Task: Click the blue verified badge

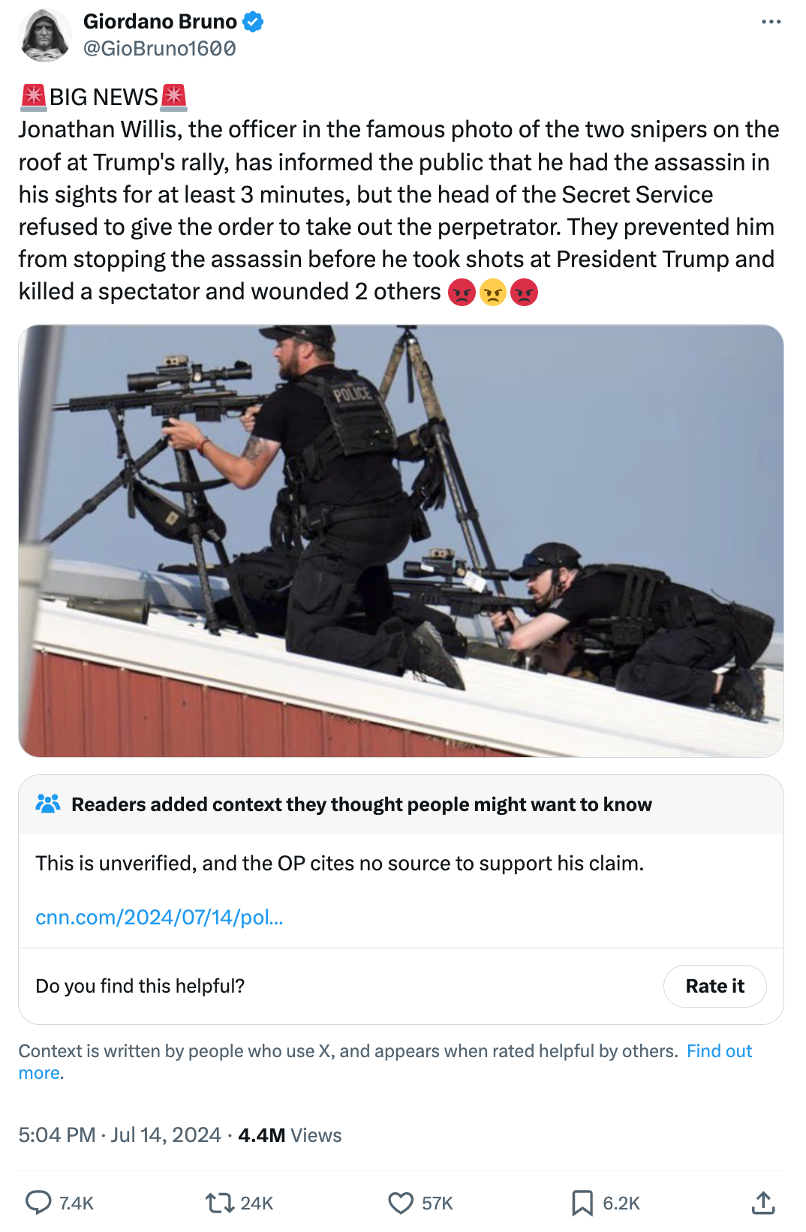Action: [x=253, y=22]
